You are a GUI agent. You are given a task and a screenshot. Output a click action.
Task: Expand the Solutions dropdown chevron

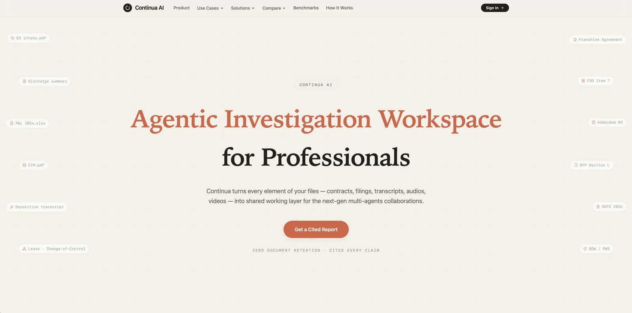pyautogui.click(x=253, y=8)
